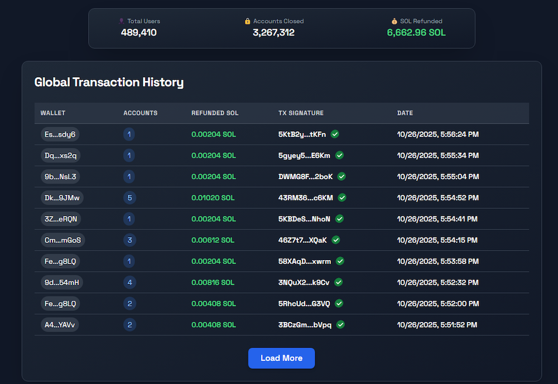Click the Global Transaction History heading

click(109, 82)
